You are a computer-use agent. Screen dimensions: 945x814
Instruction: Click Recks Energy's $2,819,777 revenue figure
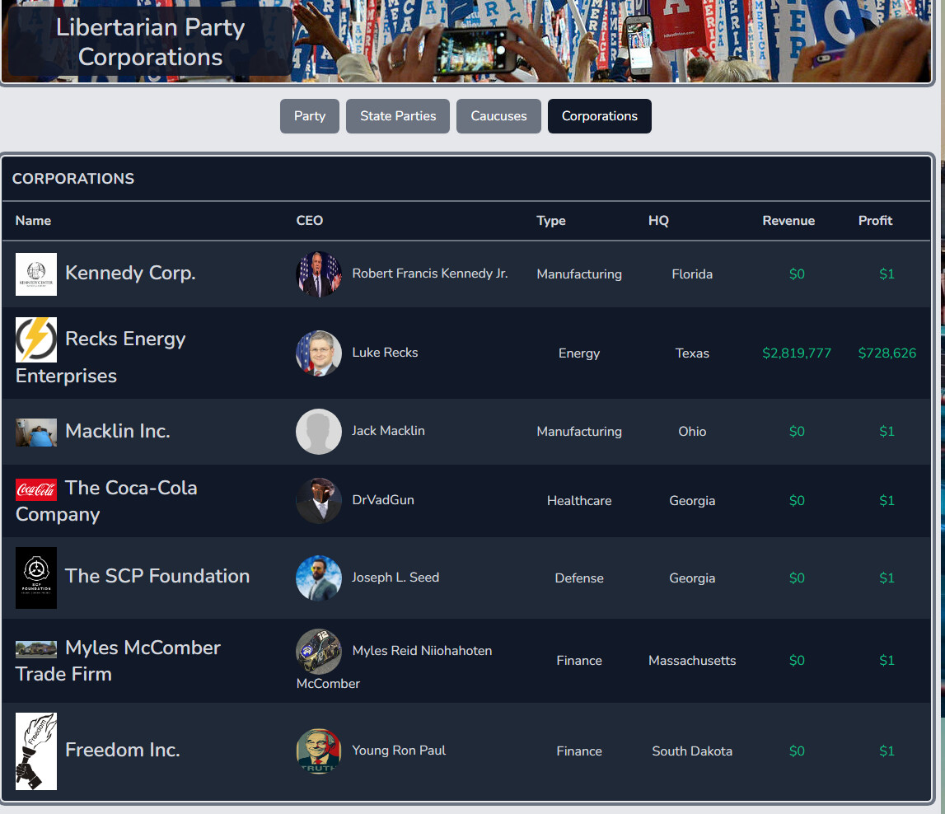(796, 353)
